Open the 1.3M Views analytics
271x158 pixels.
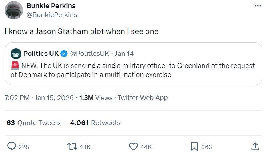(96, 97)
